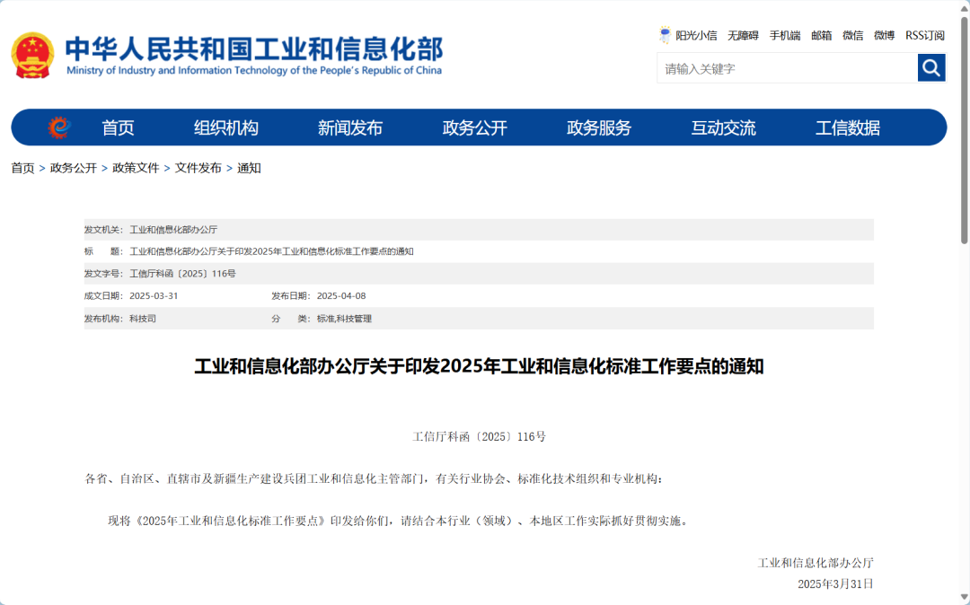Click the 分类 value 标准,科技管理
Viewport: 970px width, 605px height.
point(344,319)
